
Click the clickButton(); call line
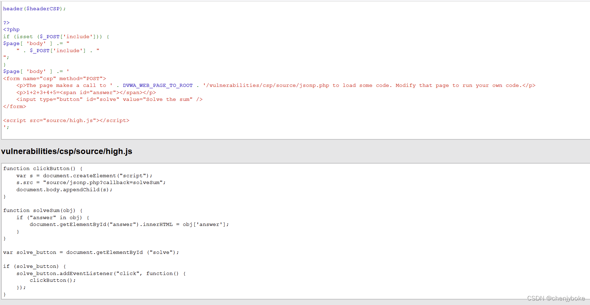point(53,280)
